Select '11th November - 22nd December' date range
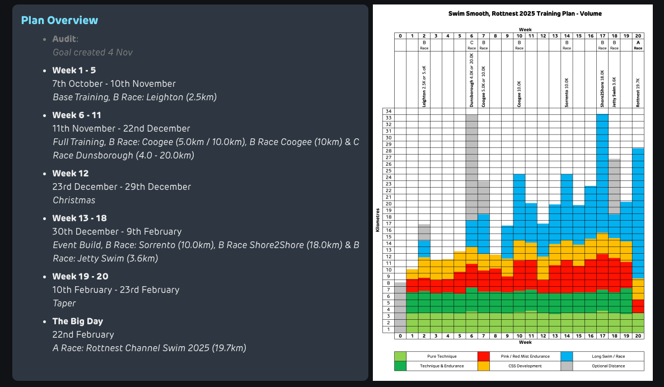This screenshot has width=664, height=387. [x=121, y=129]
